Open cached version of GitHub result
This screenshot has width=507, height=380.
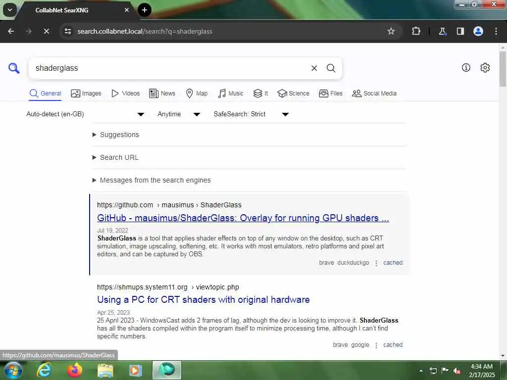(393, 263)
